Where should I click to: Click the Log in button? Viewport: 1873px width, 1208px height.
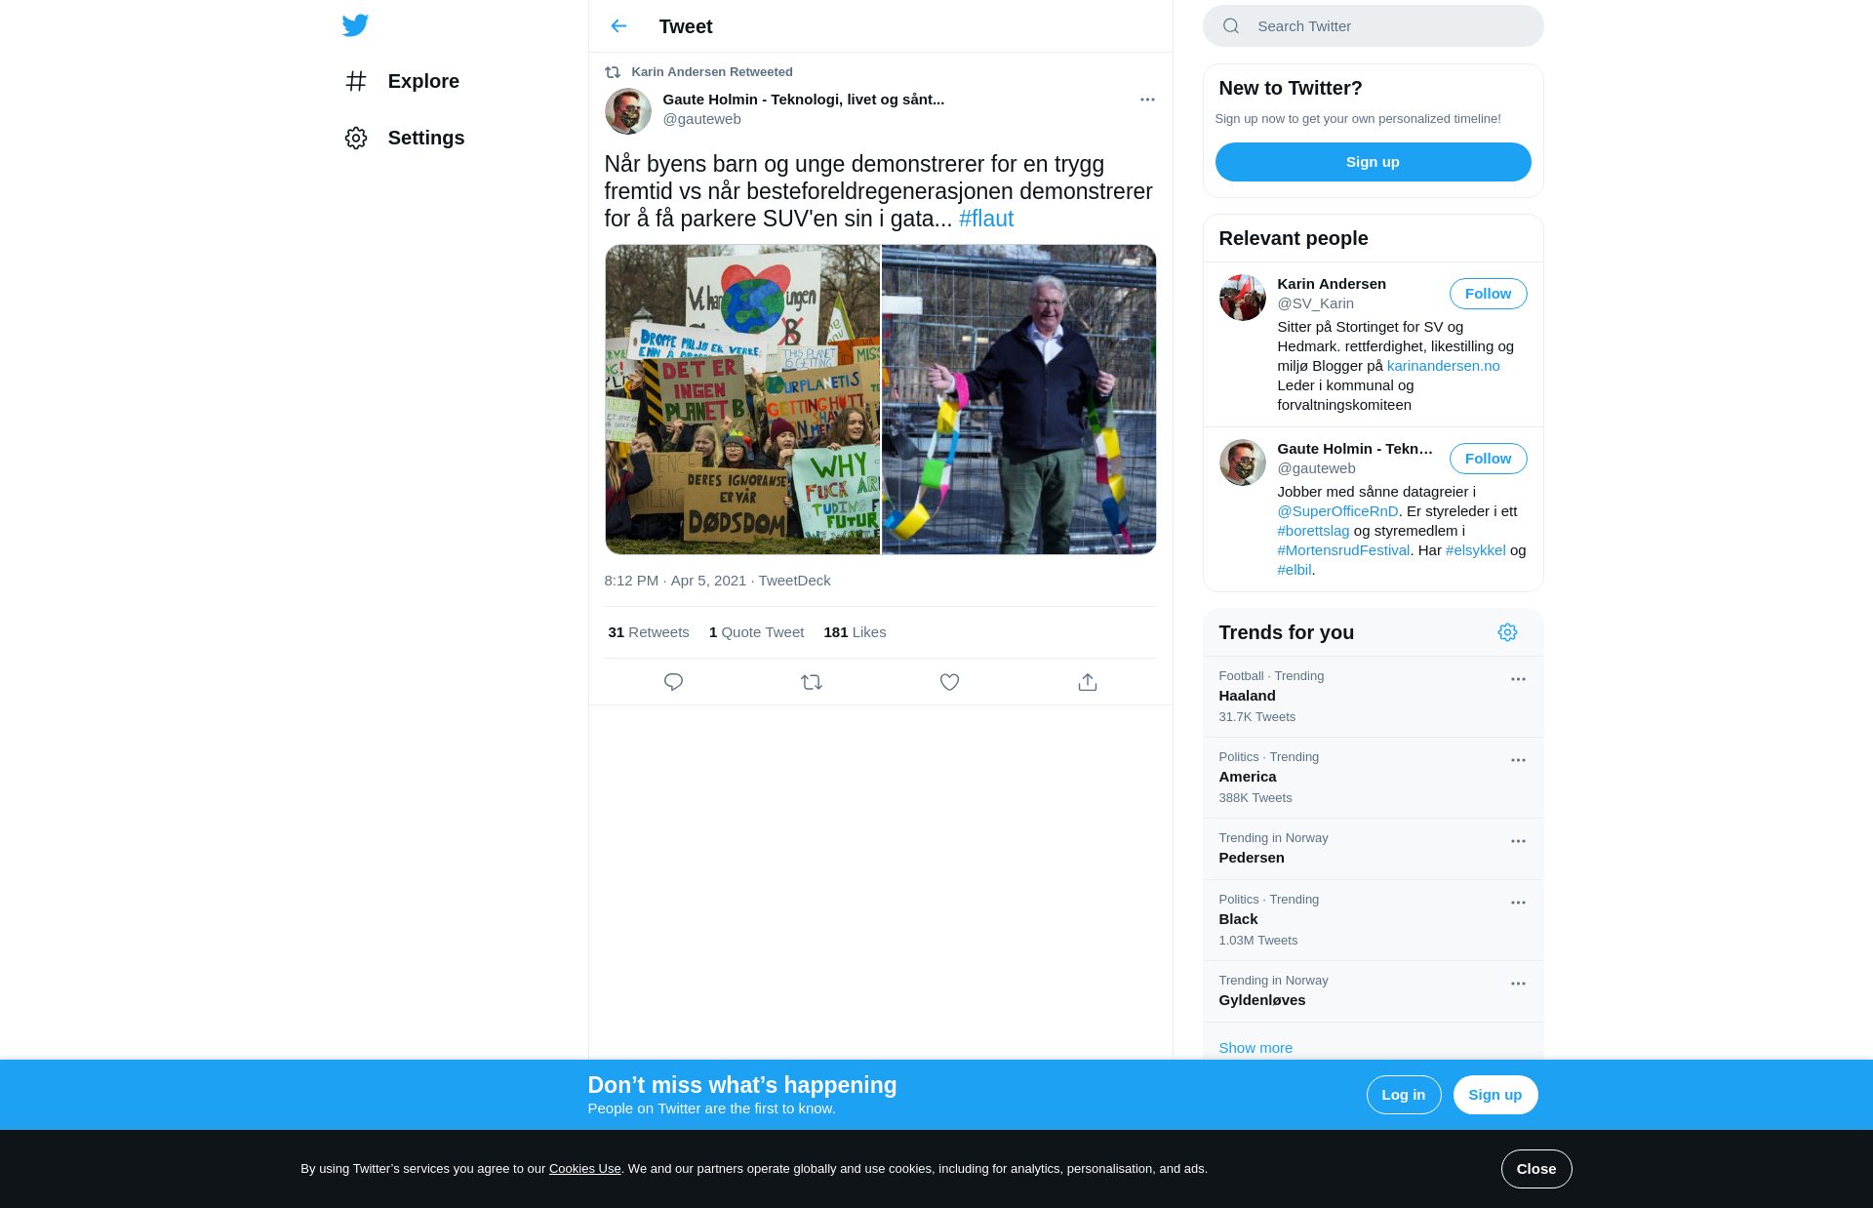pyautogui.click(x=1403, y=1095)
